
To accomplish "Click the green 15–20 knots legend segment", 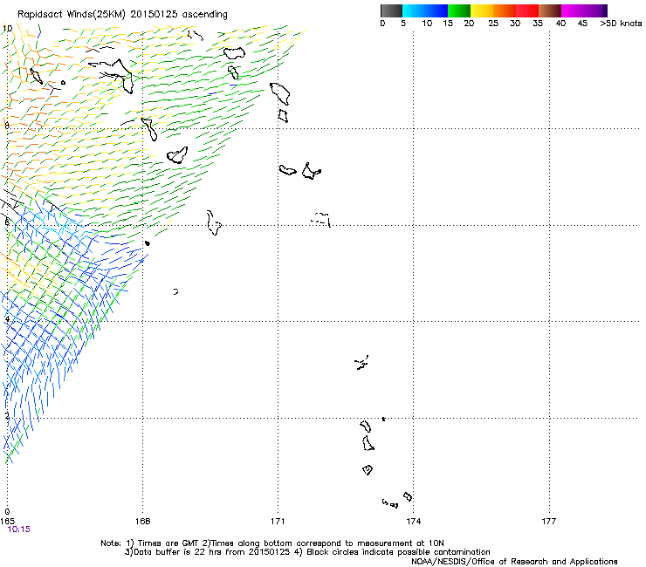I will [459, 10].
